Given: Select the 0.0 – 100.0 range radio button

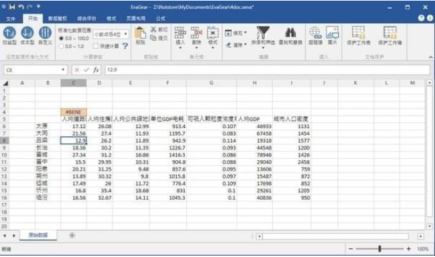Looking at the screenshot, I should [61, 38].
